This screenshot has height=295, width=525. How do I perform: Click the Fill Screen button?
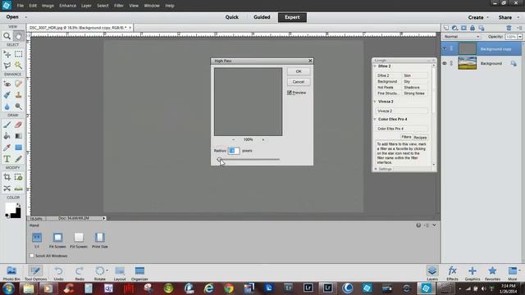[x=79, y=240]
